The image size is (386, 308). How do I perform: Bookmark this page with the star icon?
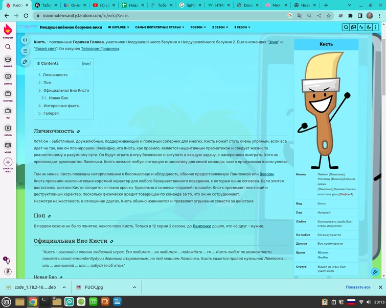[328, 16]
